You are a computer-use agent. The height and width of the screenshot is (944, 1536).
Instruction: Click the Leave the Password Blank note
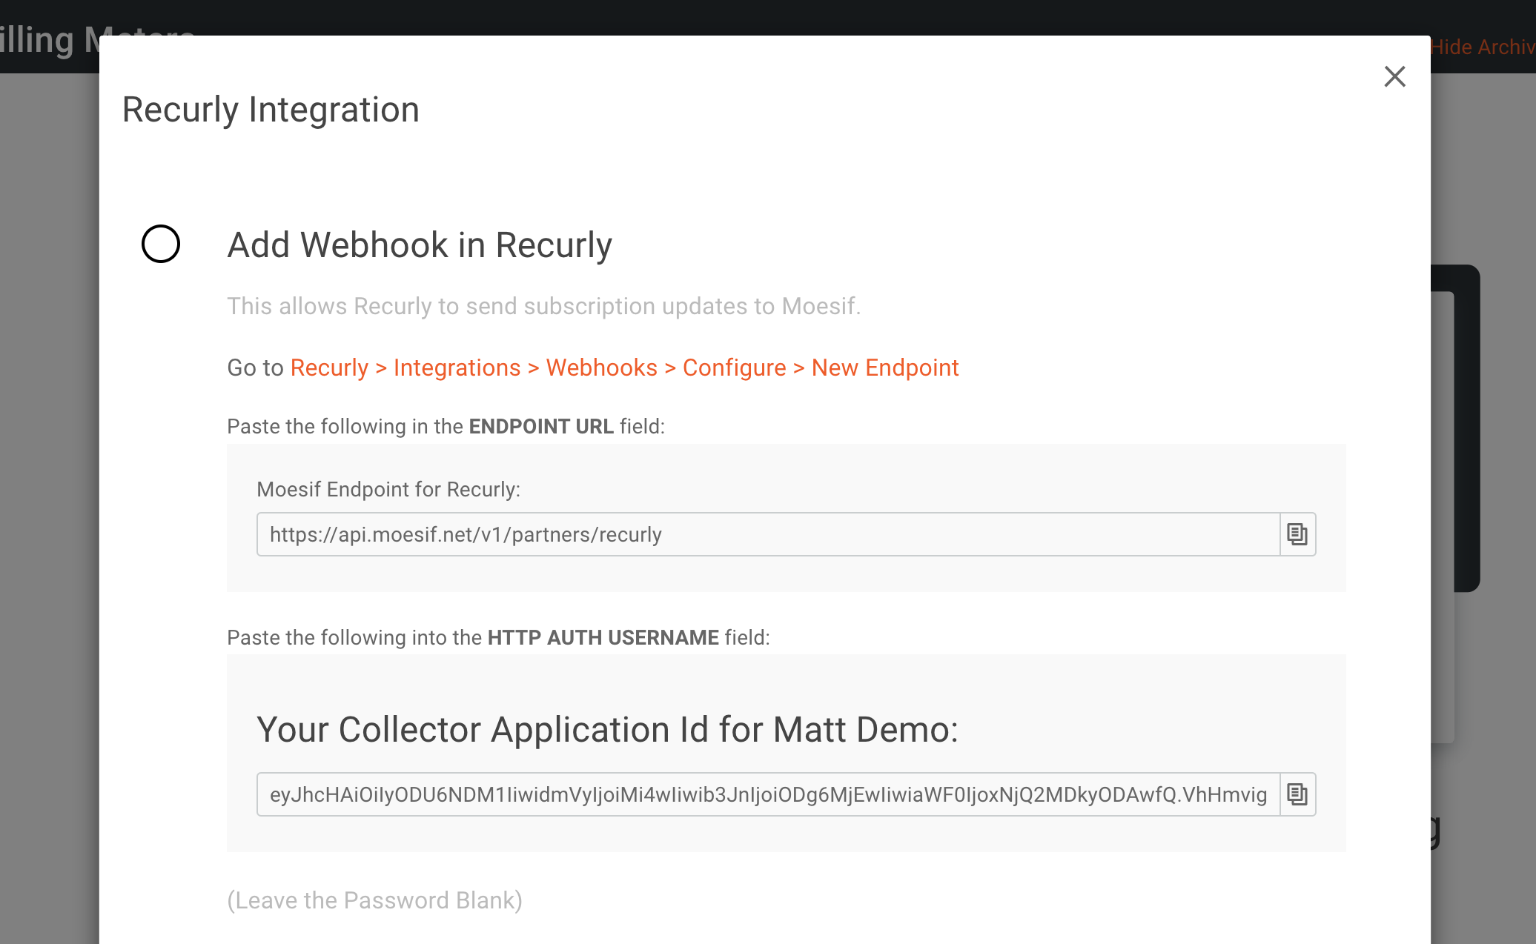pyautogui.click(x=374, y=900)
